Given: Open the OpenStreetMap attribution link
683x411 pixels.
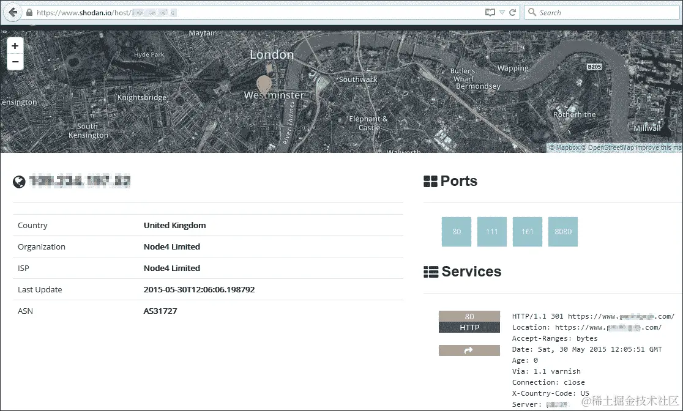Looking at the screenshot, I should [x=607, y=147].
